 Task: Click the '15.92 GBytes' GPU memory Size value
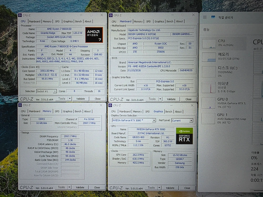coord(180,155)
